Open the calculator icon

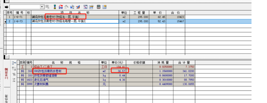click(x=98, y=7)
